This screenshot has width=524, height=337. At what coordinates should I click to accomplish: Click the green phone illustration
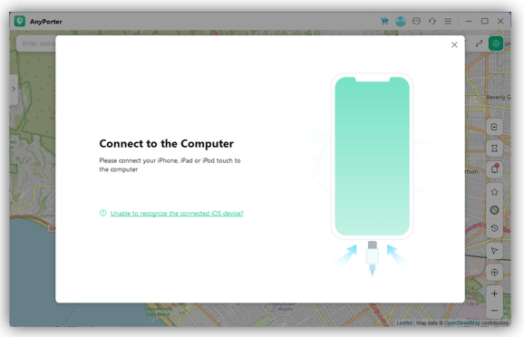[x=373, y=157]
